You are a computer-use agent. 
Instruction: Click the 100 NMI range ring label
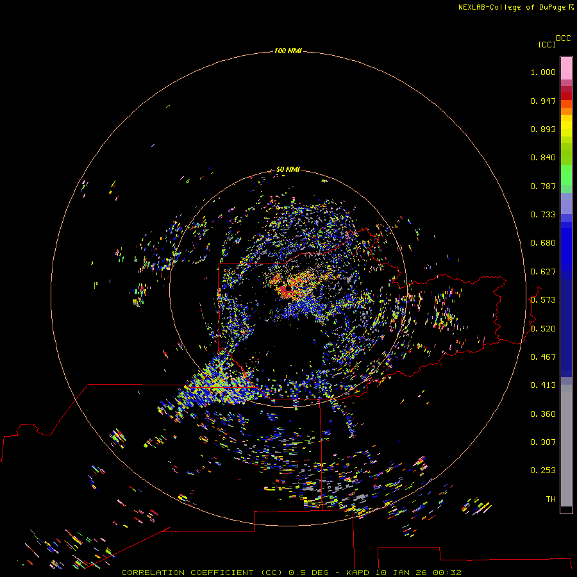pos(288,51)
